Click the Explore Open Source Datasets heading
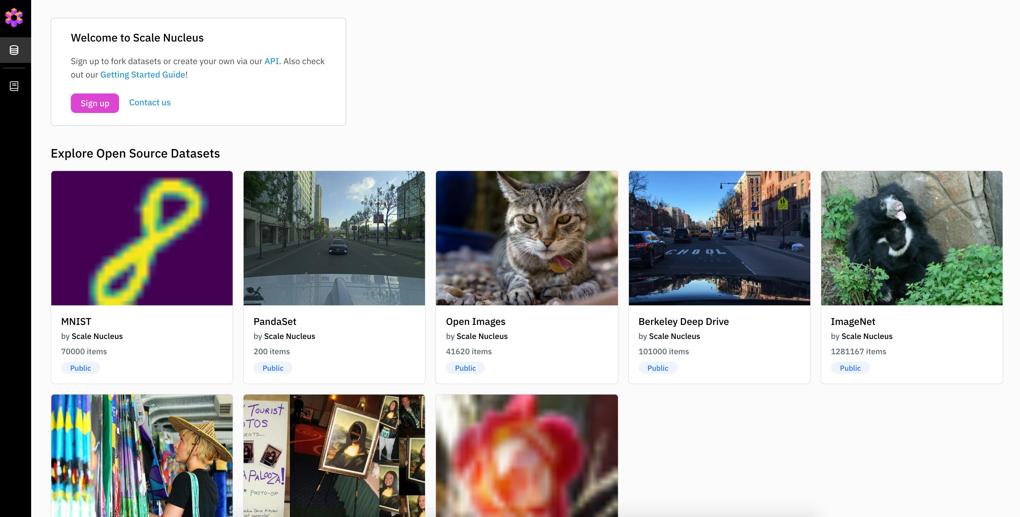Image resolution: width=1020 pixels, height=517 pixels. [136, 153]
